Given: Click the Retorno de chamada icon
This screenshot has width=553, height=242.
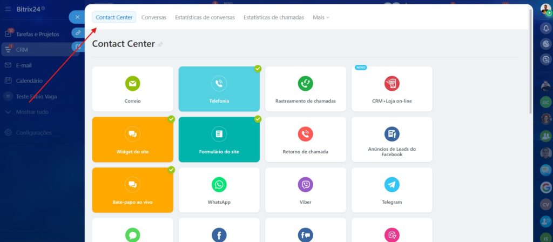Looking at the screenshot, I should pyautogui.click(x=305, y=134).
